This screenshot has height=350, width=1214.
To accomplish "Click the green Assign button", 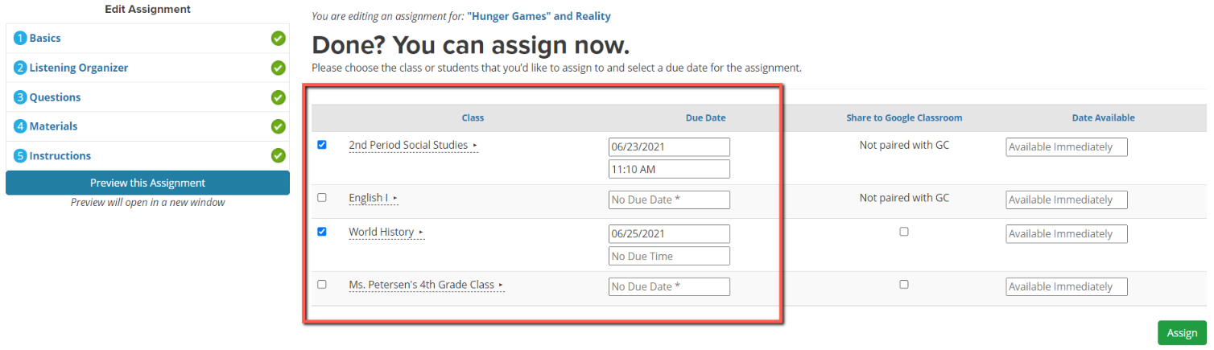I will (x=1182, y=333).
